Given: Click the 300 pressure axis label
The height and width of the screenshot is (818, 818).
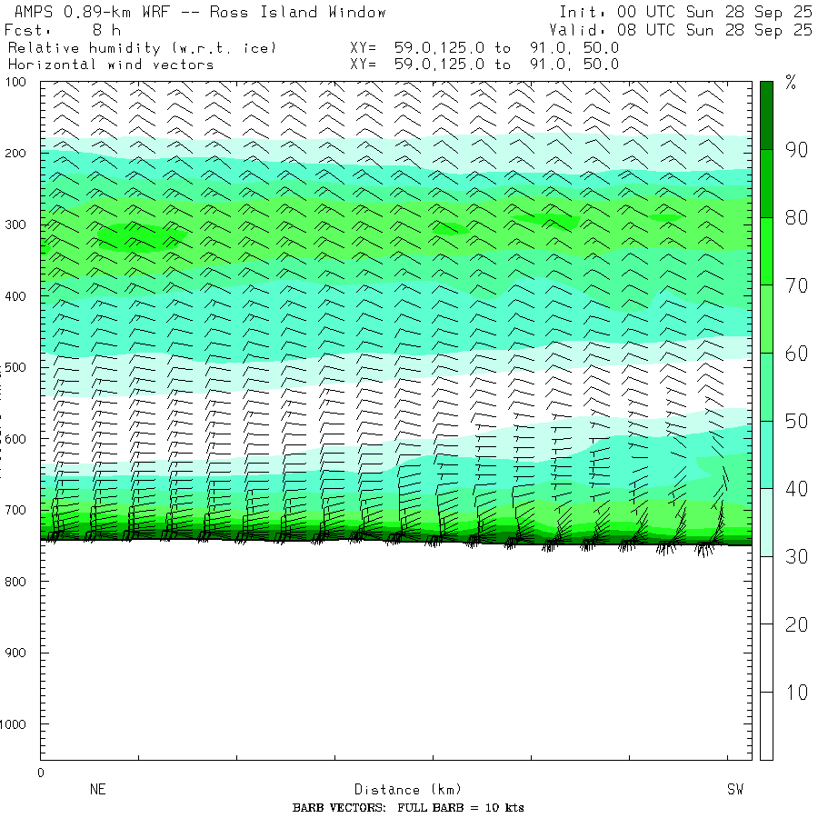Looking at the screenshot, I should click(15, 224).
